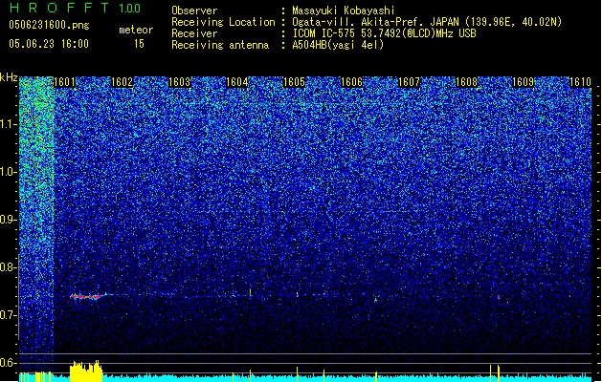Click the version number 1.0.0
This screenshot has width=602, height=382.
click(x=130, y=9)
